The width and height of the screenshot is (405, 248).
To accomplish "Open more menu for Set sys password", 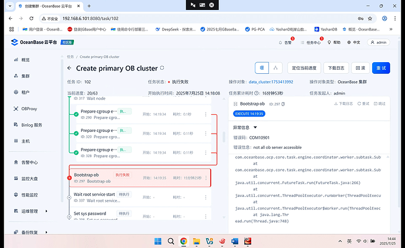I will 205,216.
